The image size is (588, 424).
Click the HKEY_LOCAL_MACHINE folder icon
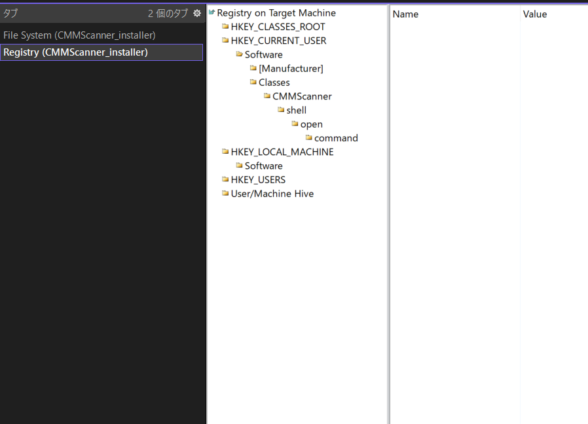point(225,151)
